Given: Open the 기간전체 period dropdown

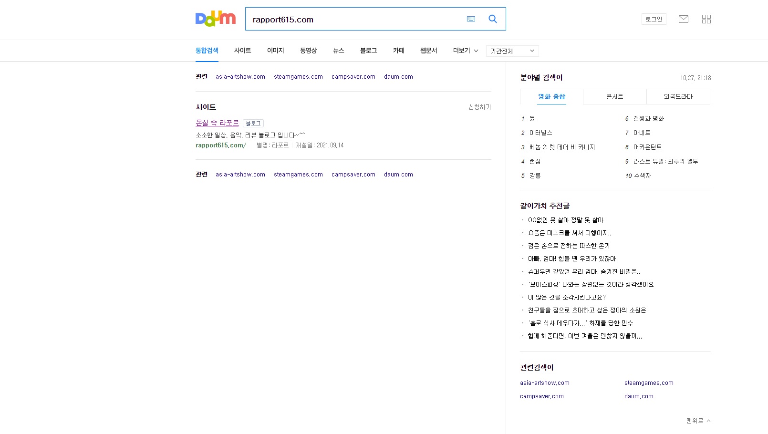Looking at the screenshot, I should (512, 51).
